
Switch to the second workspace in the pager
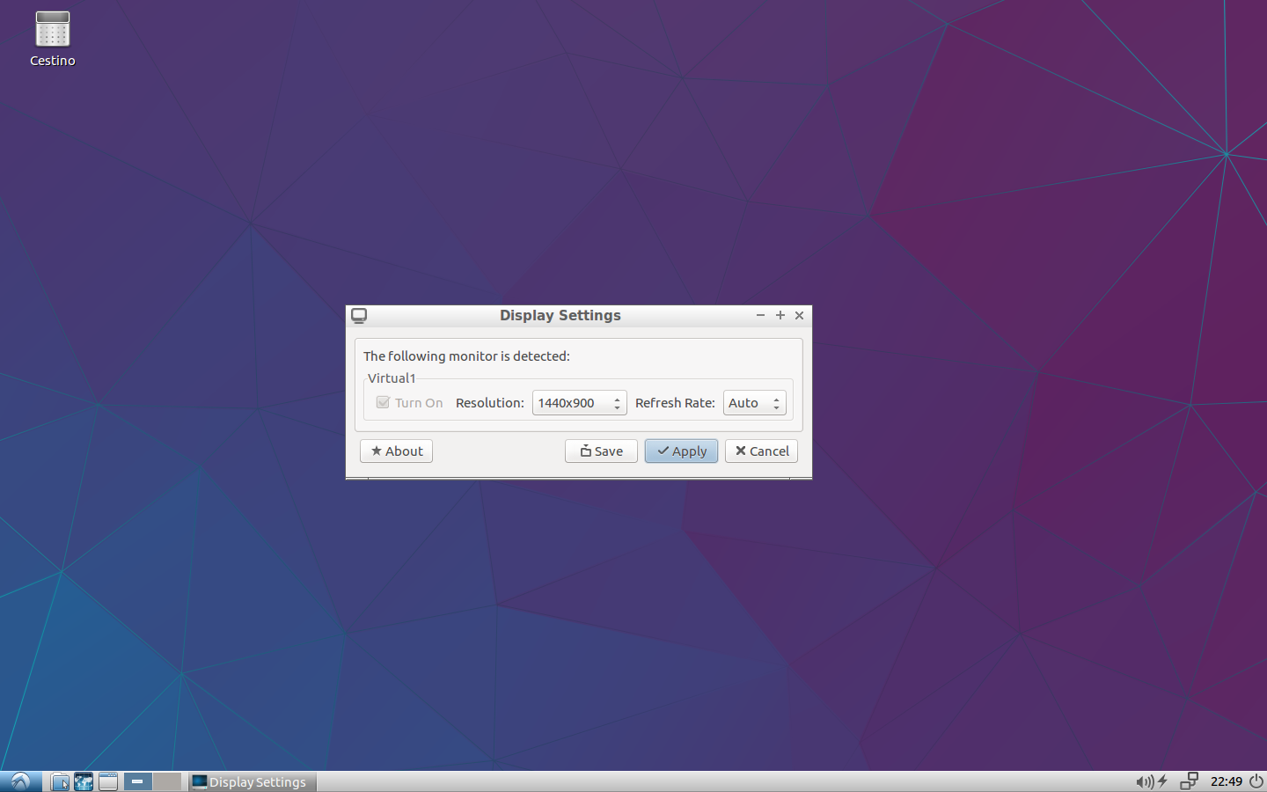(x=166, y=781)
